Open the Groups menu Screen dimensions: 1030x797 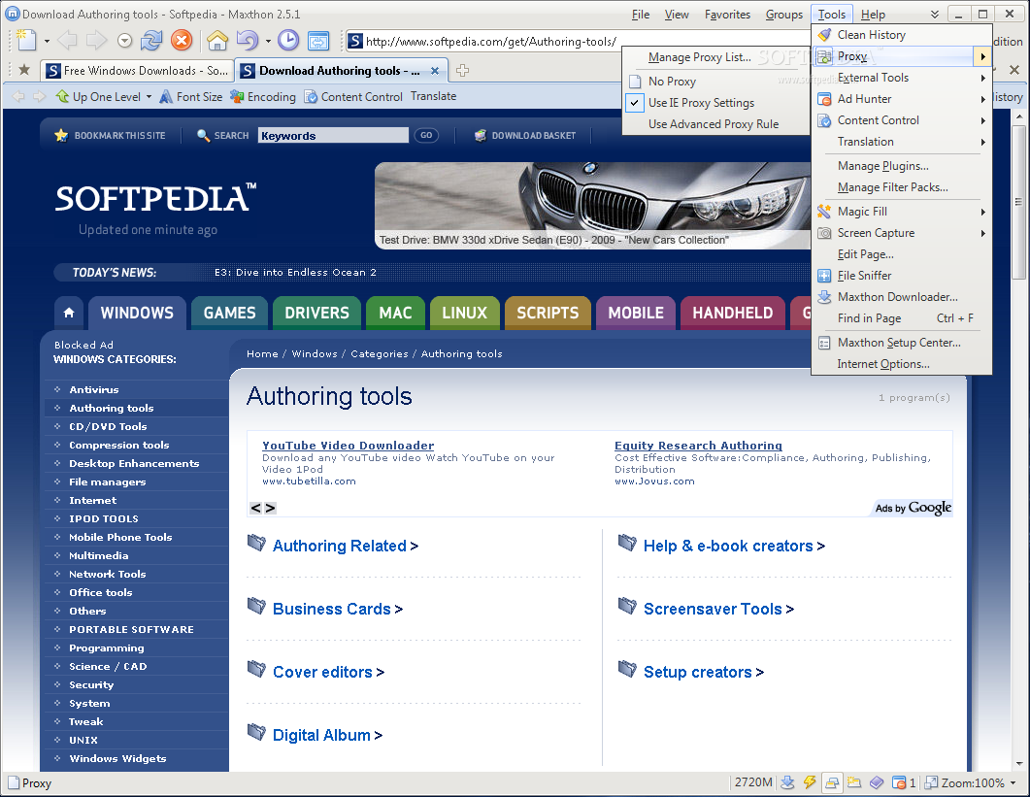pyautogui.click(x=783, y=15)
